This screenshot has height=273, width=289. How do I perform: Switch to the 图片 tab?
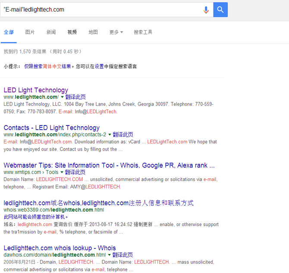(30, 32)
